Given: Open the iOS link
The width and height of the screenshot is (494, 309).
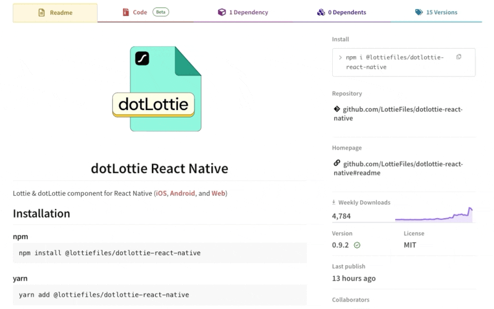Looking at the screenshot, I should [x=161, y=193].
